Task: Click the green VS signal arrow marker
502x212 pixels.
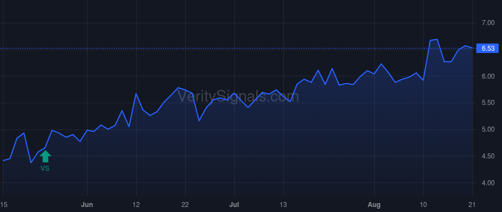Action: tap(45, 156)
